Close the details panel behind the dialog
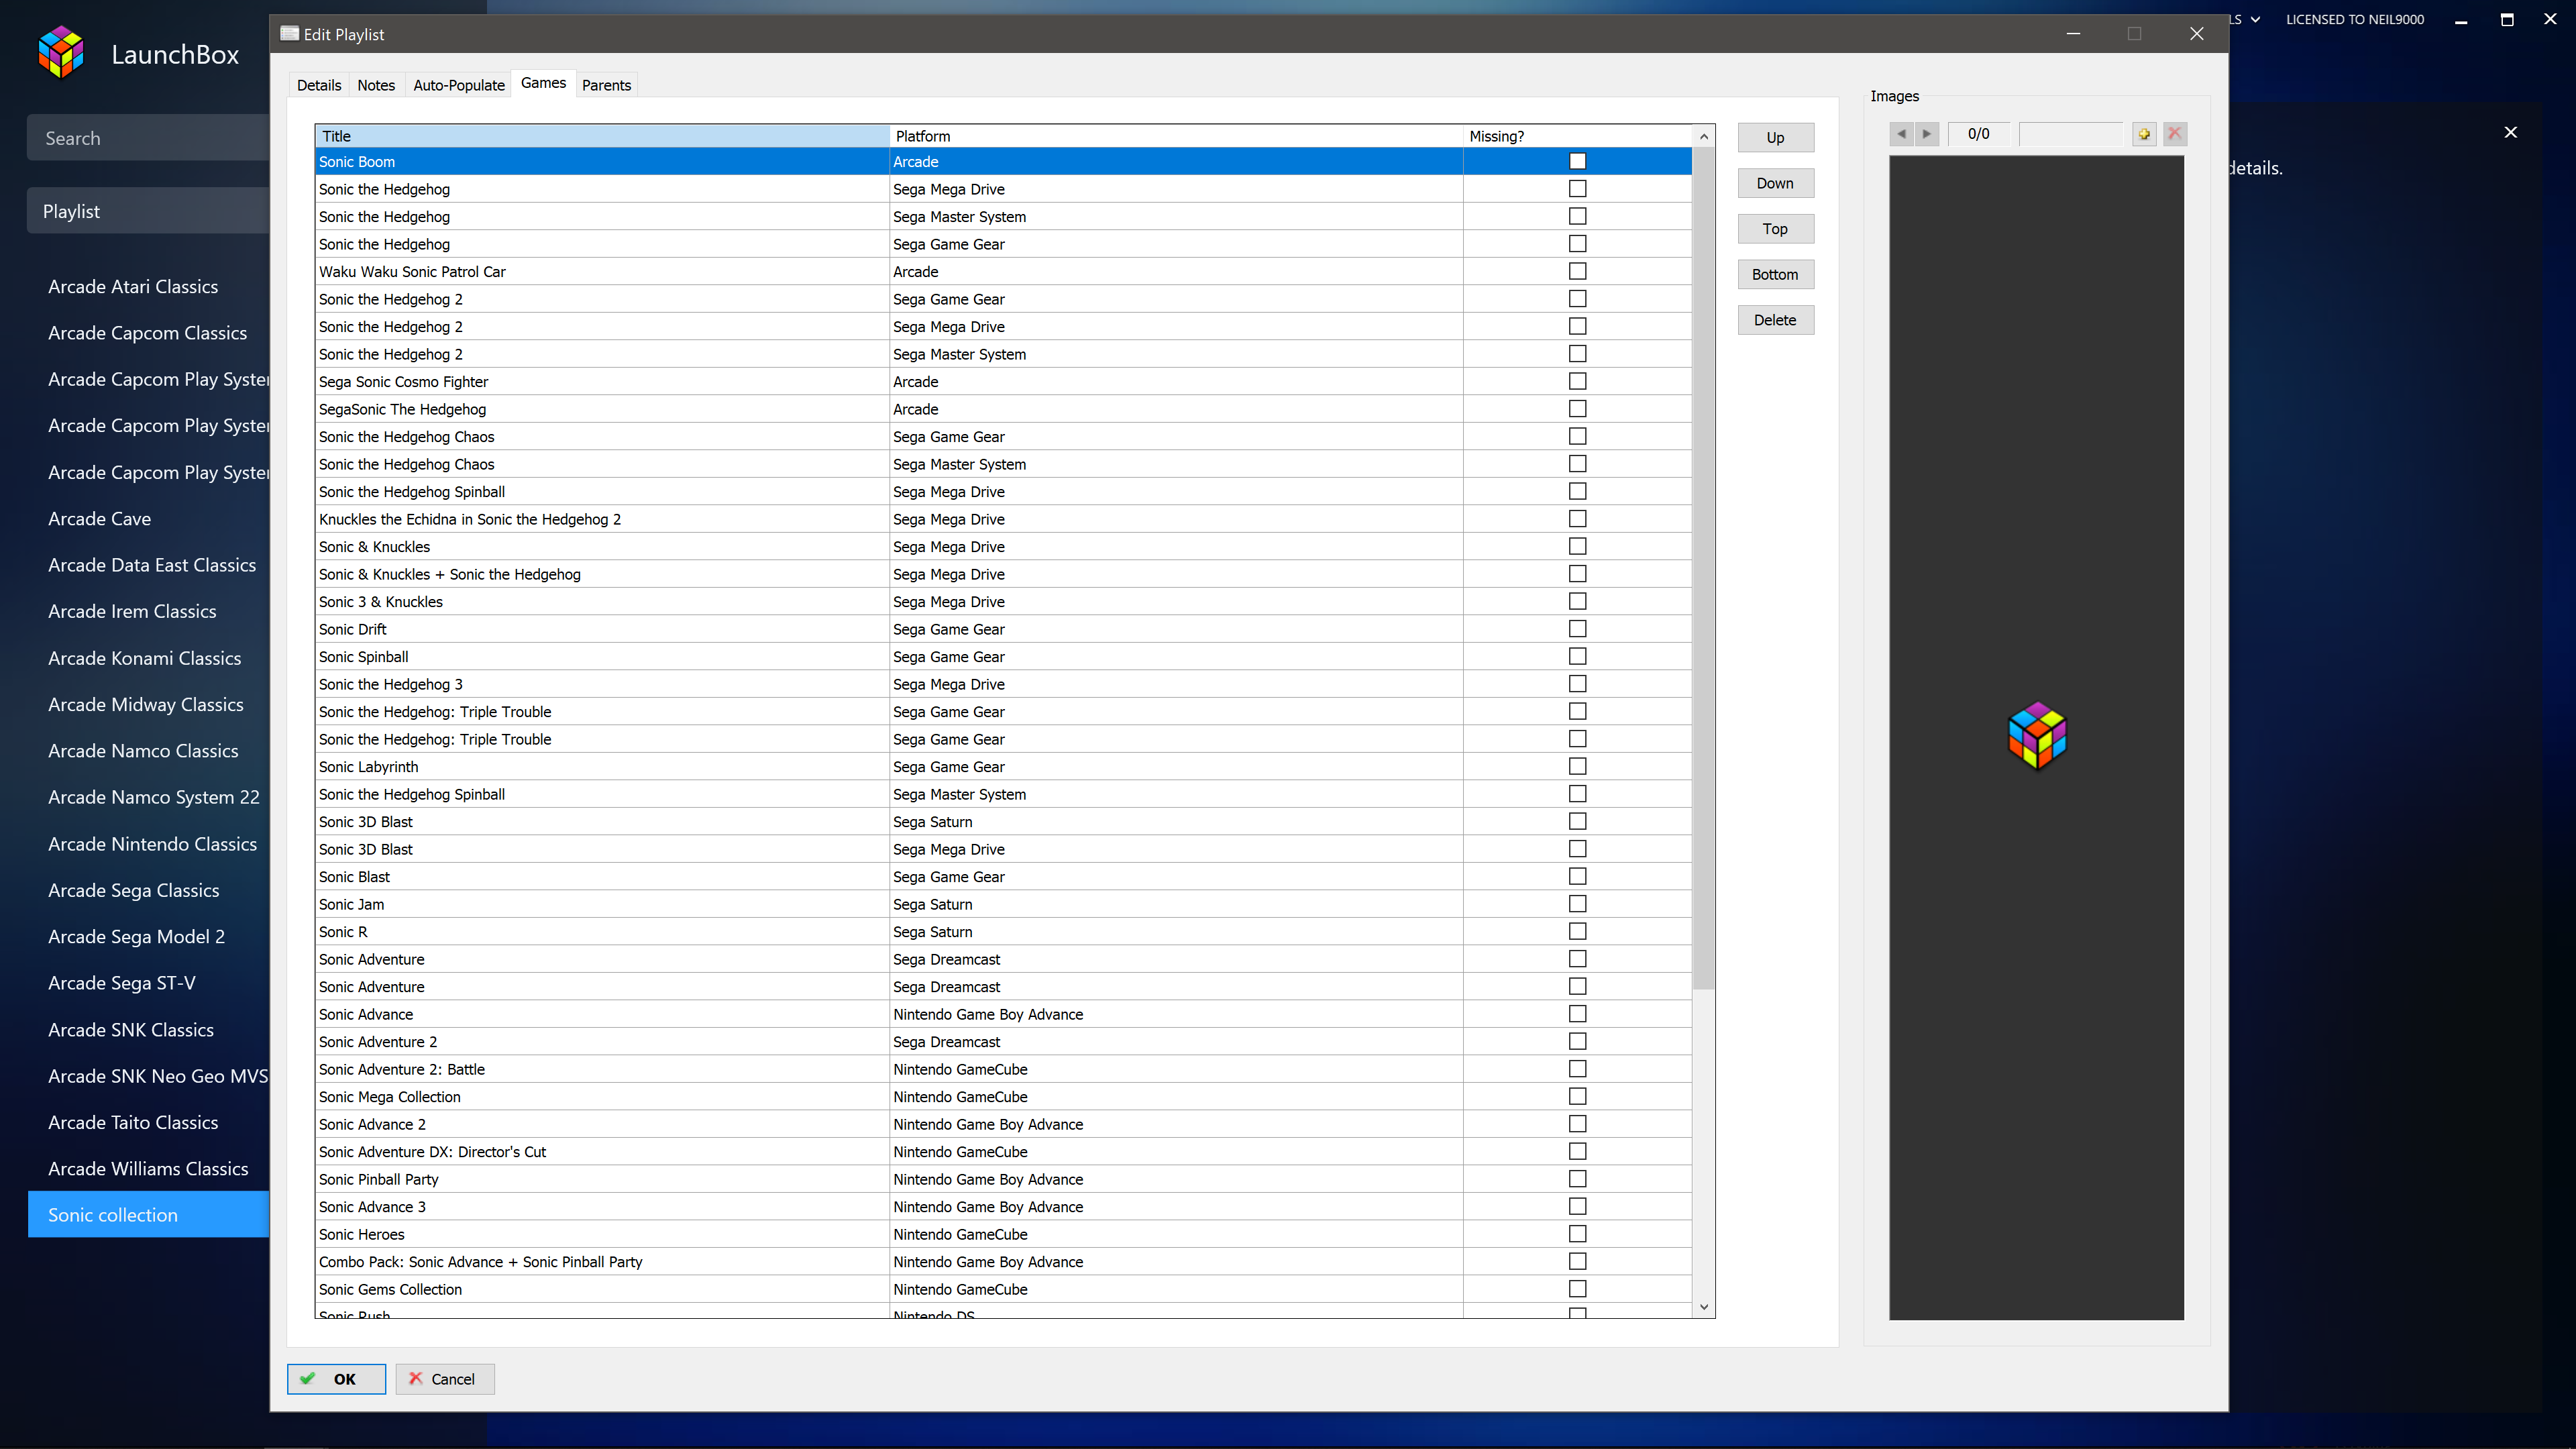 pyautogui.click(x=2510, y=132)
